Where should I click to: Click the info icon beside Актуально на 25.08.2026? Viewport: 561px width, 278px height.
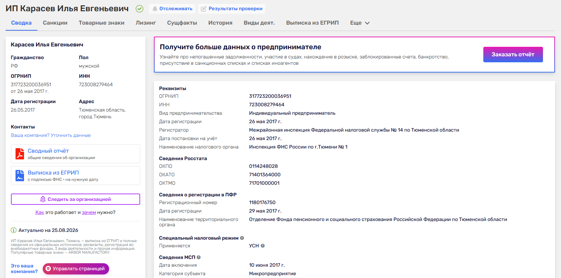13,230
